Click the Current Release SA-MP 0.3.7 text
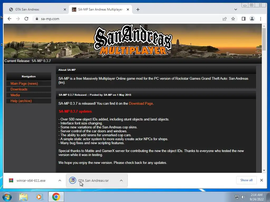270x202 pixels. (27, 61)
